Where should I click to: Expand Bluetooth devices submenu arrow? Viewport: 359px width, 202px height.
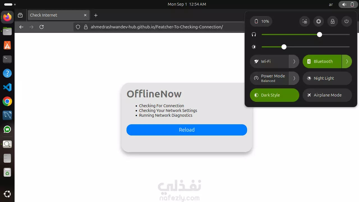point(347,61)
